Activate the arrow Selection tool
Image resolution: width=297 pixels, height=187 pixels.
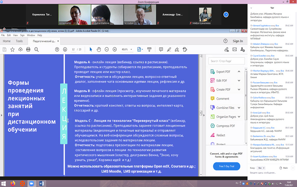pyautogui.click(x=91, y=50)
